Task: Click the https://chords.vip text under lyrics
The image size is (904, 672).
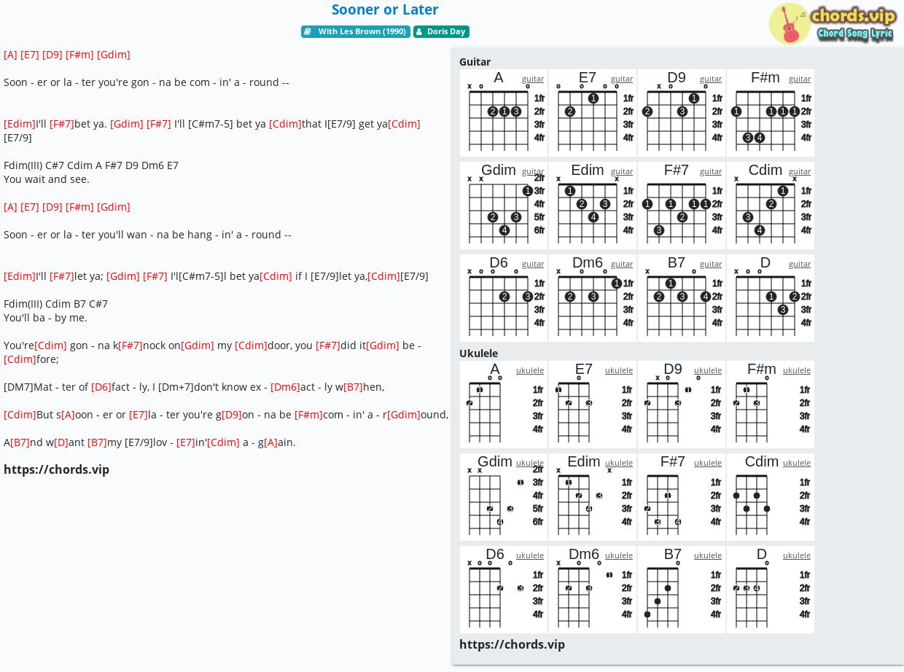Action: click(x=56, y=469)
